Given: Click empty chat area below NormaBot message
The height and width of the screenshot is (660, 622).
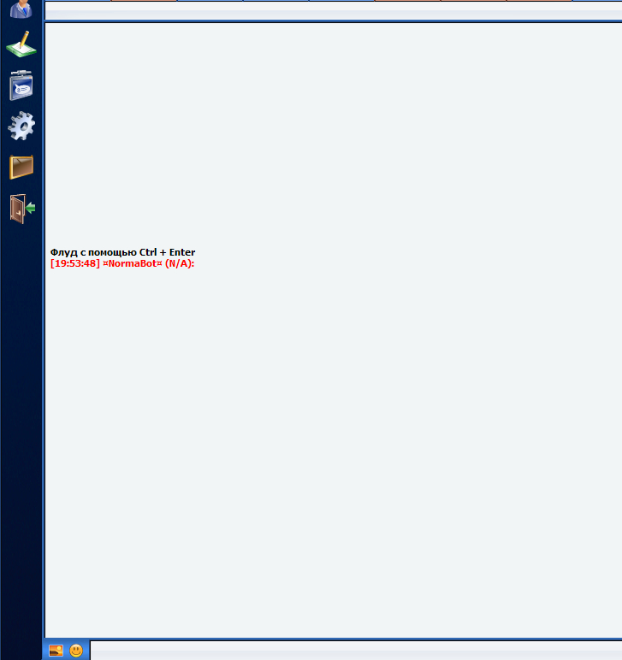Looking at the screenshot, I should tap(333, 445).
